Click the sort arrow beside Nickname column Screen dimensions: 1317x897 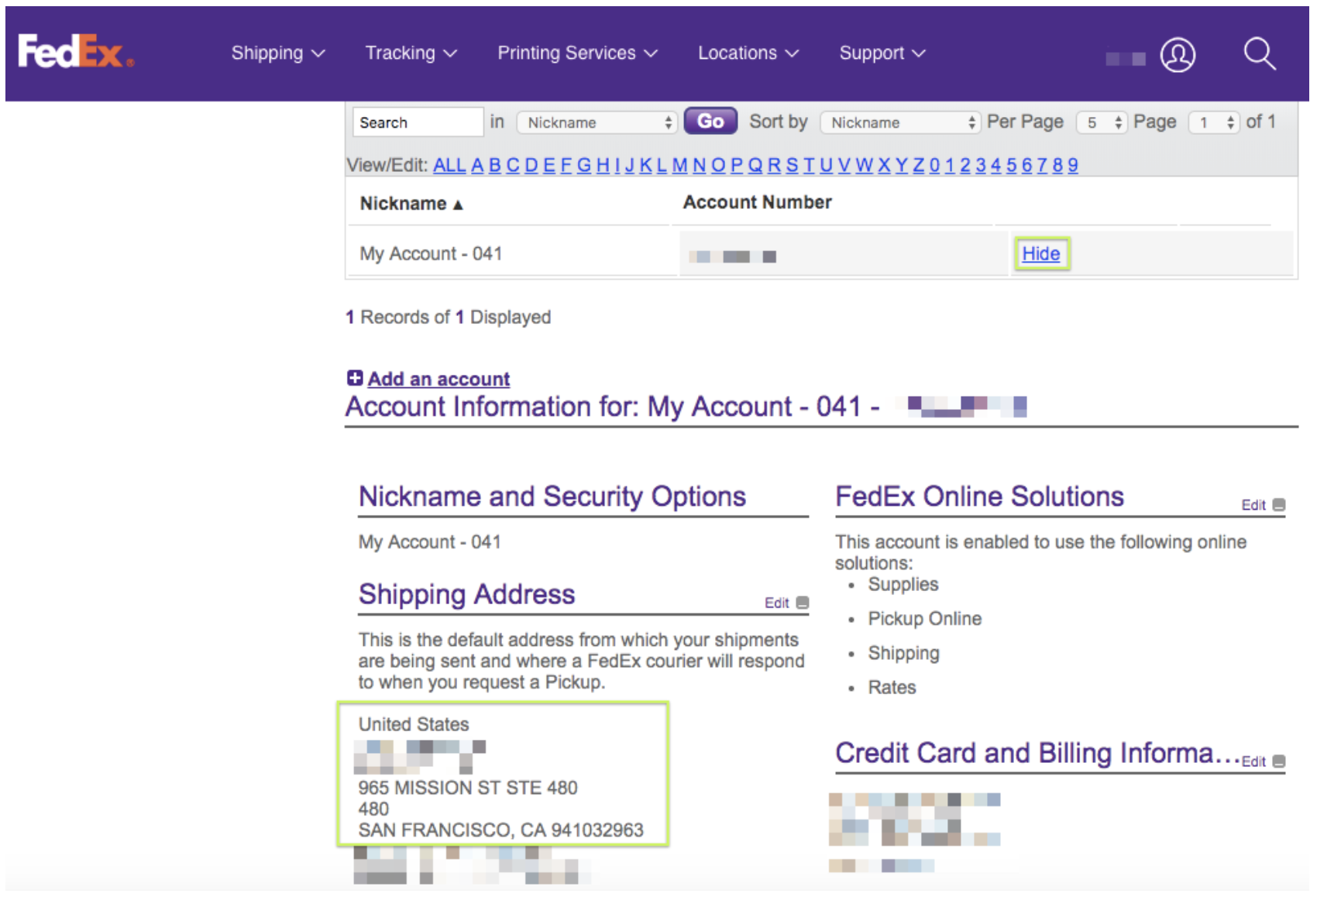[458, 204]
